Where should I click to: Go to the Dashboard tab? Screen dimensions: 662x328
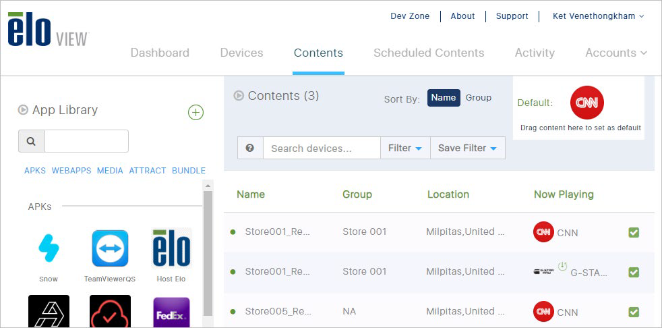tap(160, 53)
